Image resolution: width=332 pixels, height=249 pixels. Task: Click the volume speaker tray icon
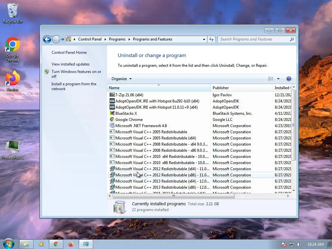299,244
